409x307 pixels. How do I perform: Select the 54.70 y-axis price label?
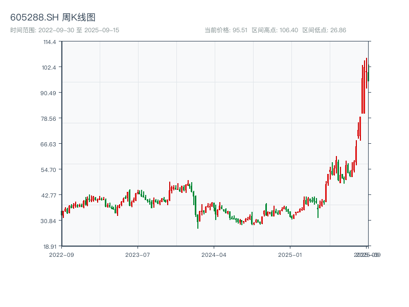tap(49, 170)
